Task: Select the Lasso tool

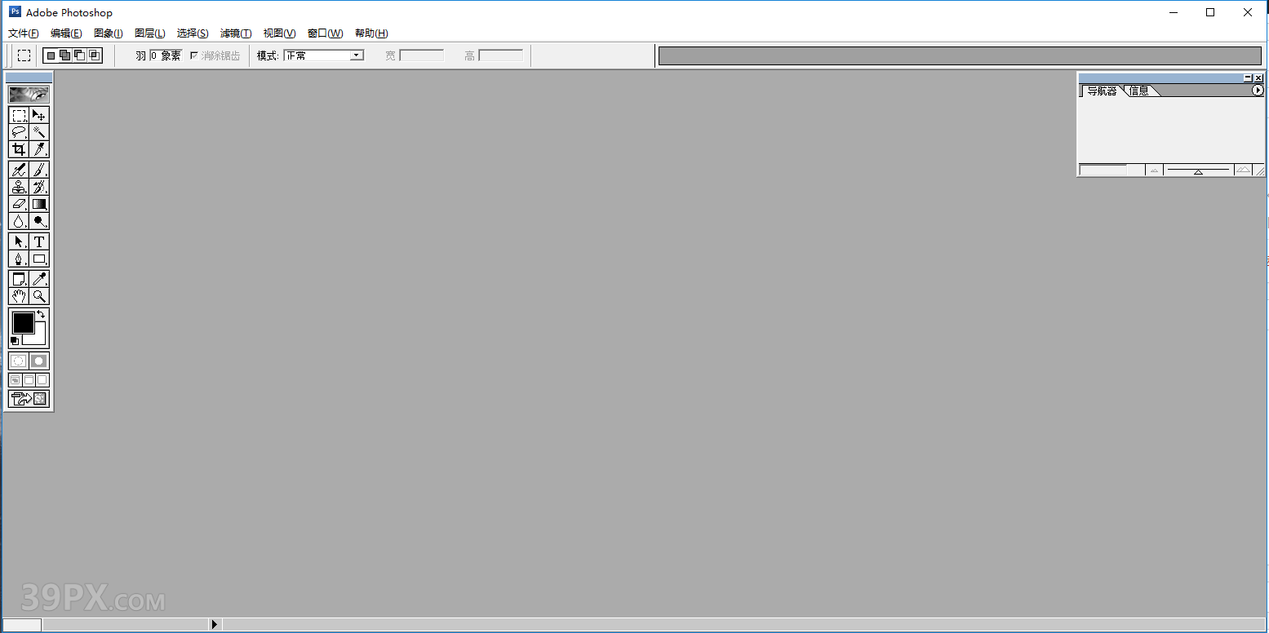Action: [x=18, y=132]
